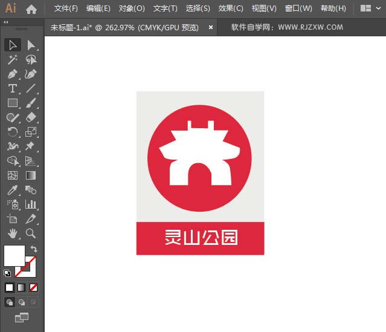386x332 pixels.
Task: Open the 选择(S) menu
Action: click(x=198, y=8)
